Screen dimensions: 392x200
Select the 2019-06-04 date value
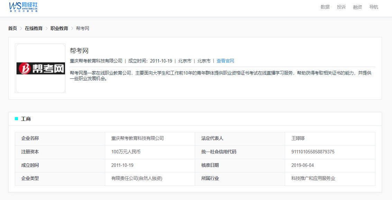coord(302,165)
